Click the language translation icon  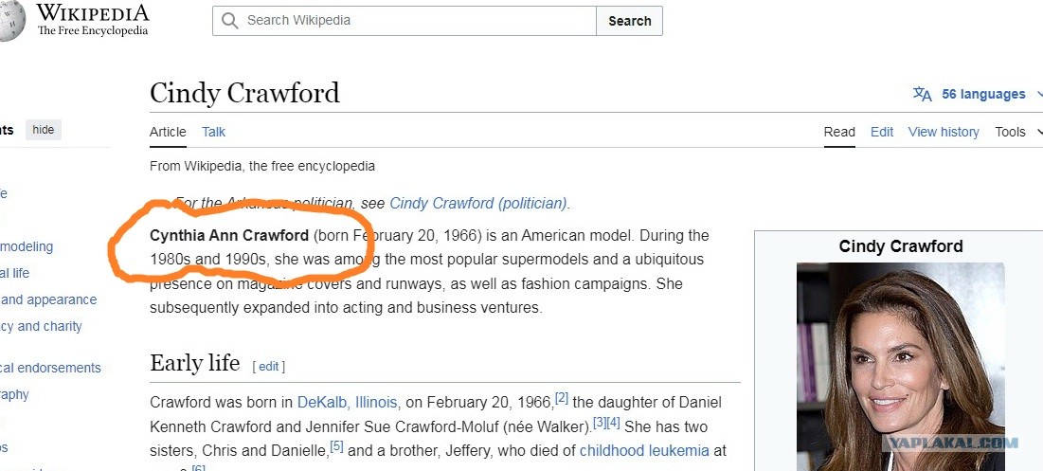click(x=922, y=94)
